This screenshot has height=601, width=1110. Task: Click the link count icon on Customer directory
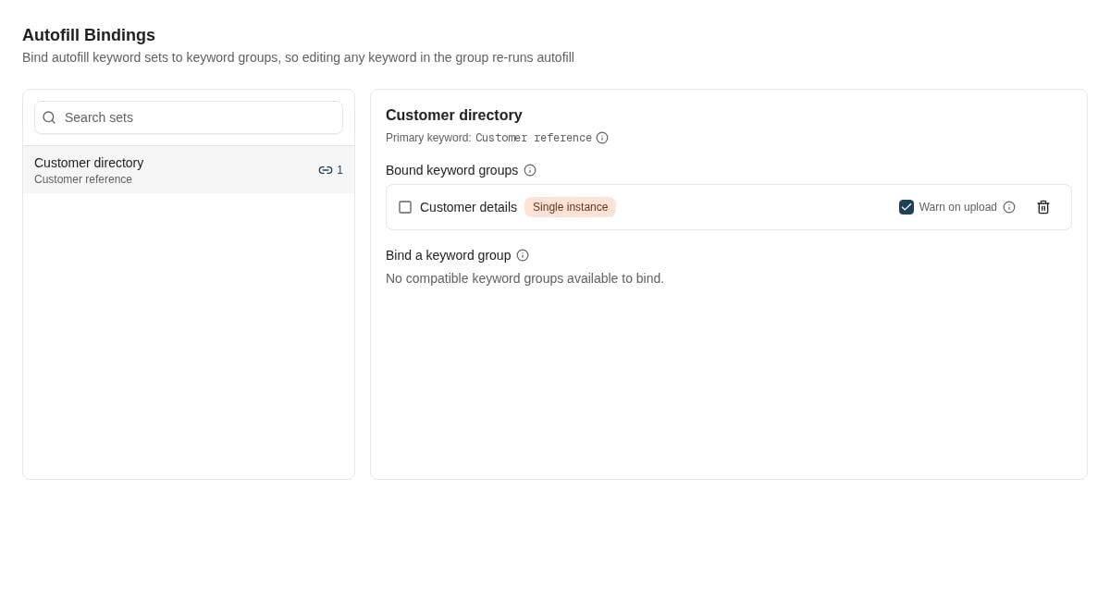(x=326, y=170)
